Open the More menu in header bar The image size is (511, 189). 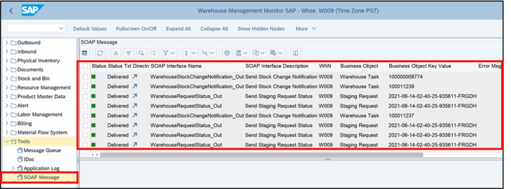click(306, 28)
